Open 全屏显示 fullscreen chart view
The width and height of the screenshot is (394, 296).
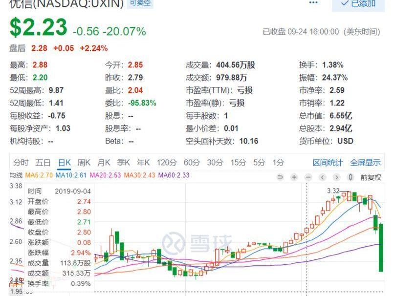[365, 163]
